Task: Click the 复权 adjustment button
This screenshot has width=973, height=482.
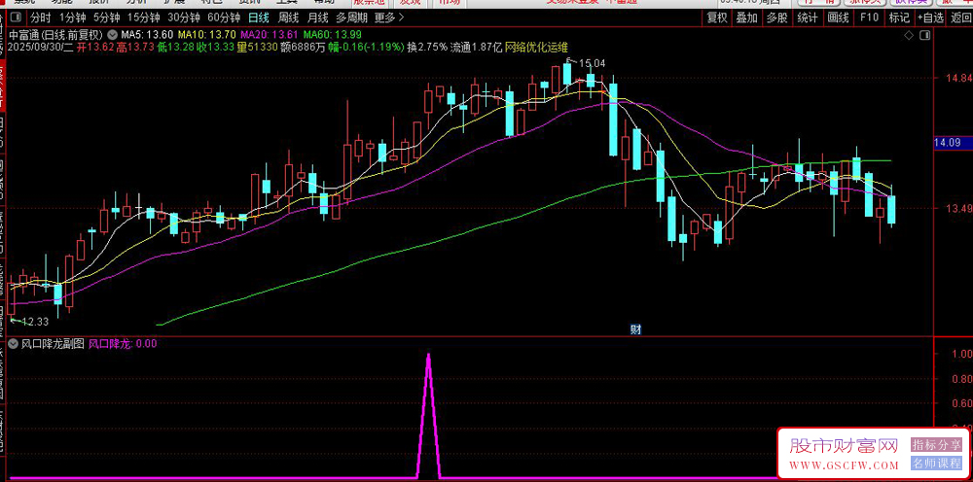Action: click(717, 17)
